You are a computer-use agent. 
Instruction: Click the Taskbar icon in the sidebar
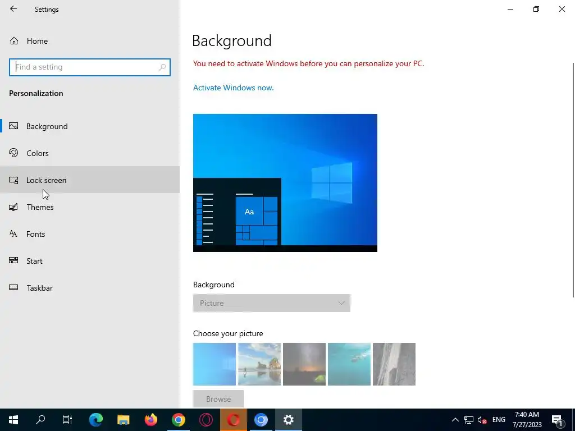pyautogui.click(x=13, y=287)
